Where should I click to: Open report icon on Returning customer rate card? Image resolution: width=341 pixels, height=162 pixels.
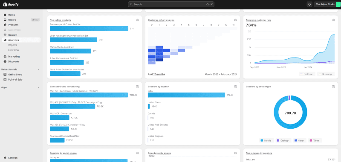333,20
